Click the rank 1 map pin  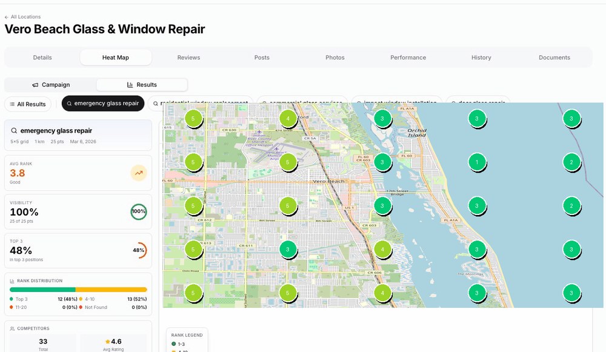(x=477, y=162)
